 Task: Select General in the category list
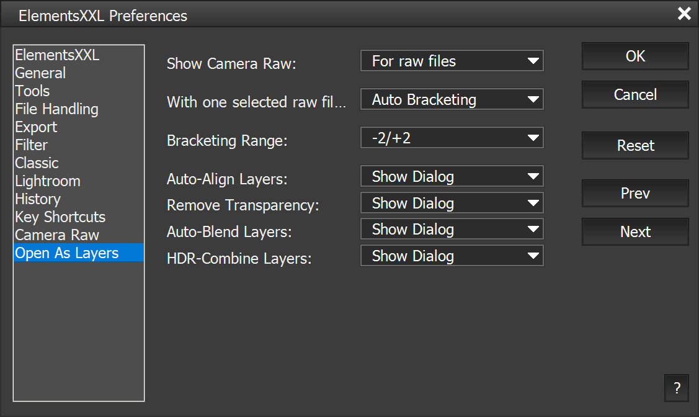tap(40, 73)
